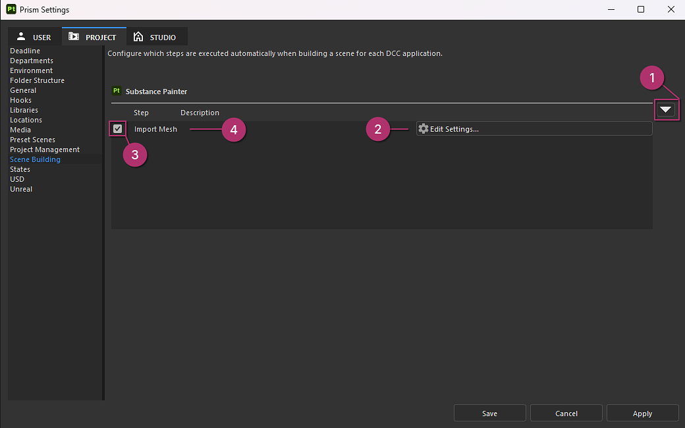Open the DCC application dropdown arrow
Image resolution: width=685 pixels, height=428 pixels.
(666, 110)
